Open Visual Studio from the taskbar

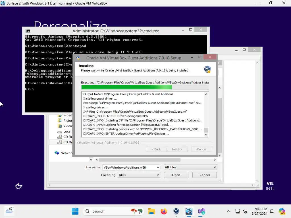tap(201, 211)
